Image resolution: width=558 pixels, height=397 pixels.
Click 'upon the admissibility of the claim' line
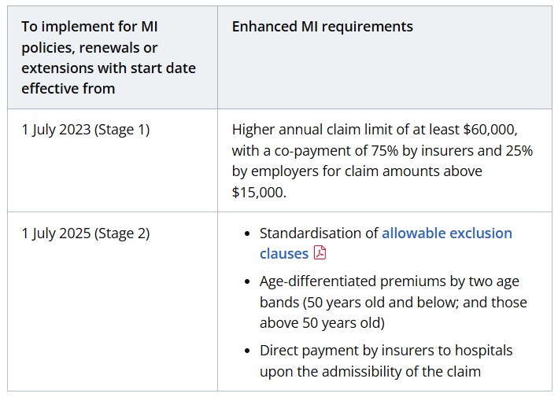point(370,372)
